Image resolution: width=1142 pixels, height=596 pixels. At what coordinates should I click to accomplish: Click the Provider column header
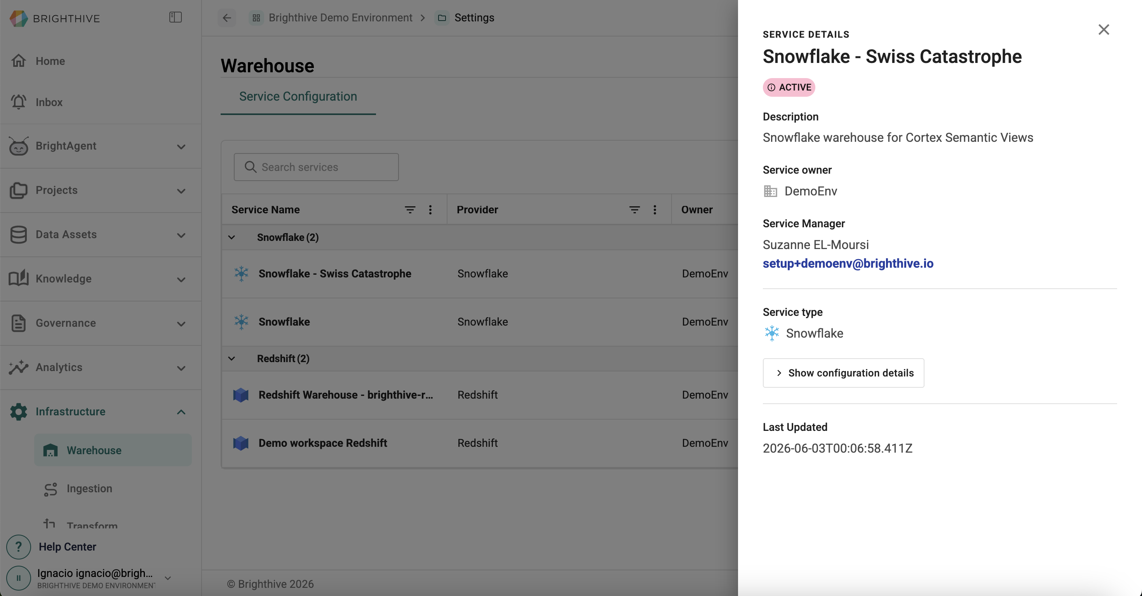477,210
